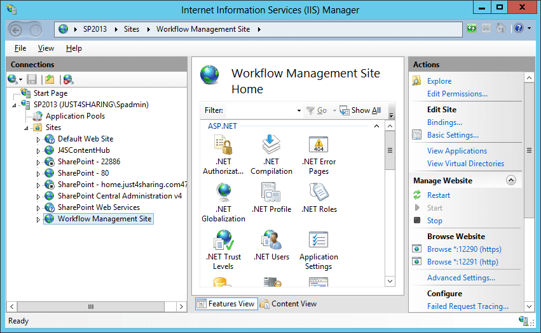The image size is (541, 333).
Task: Open the Filter dropdown arrow
Action: tap(299, 110)
